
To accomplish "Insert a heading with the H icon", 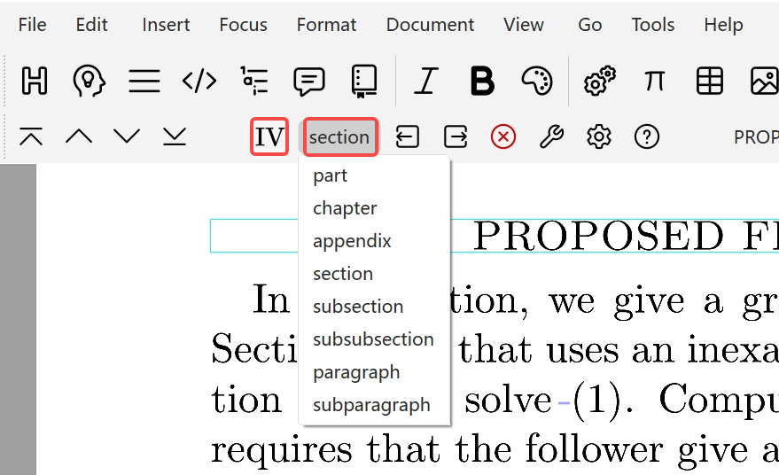I will click(35, 81).
